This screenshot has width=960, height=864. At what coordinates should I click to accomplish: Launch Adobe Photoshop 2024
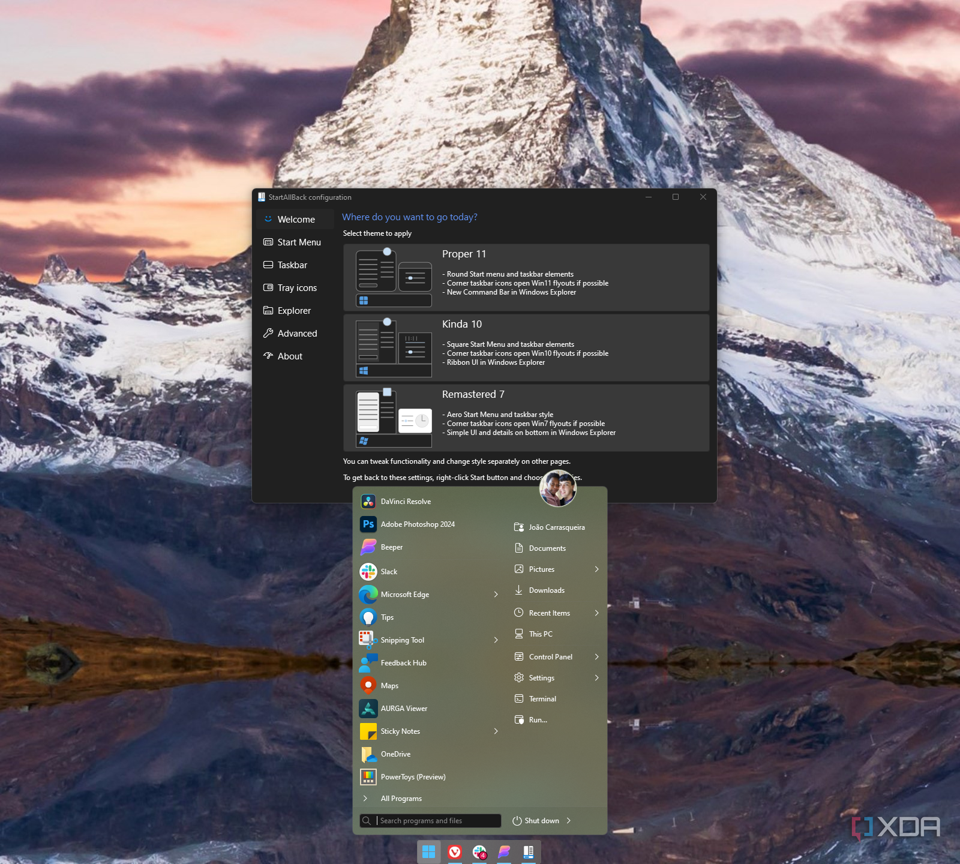[418, 524]
